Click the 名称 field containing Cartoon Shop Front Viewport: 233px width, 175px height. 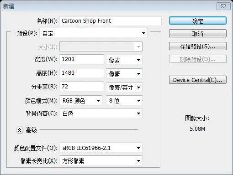[111, 21]
